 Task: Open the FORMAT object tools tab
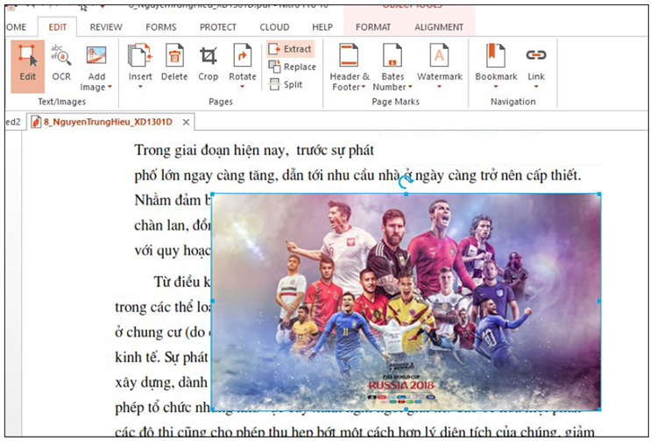(373, 27)
